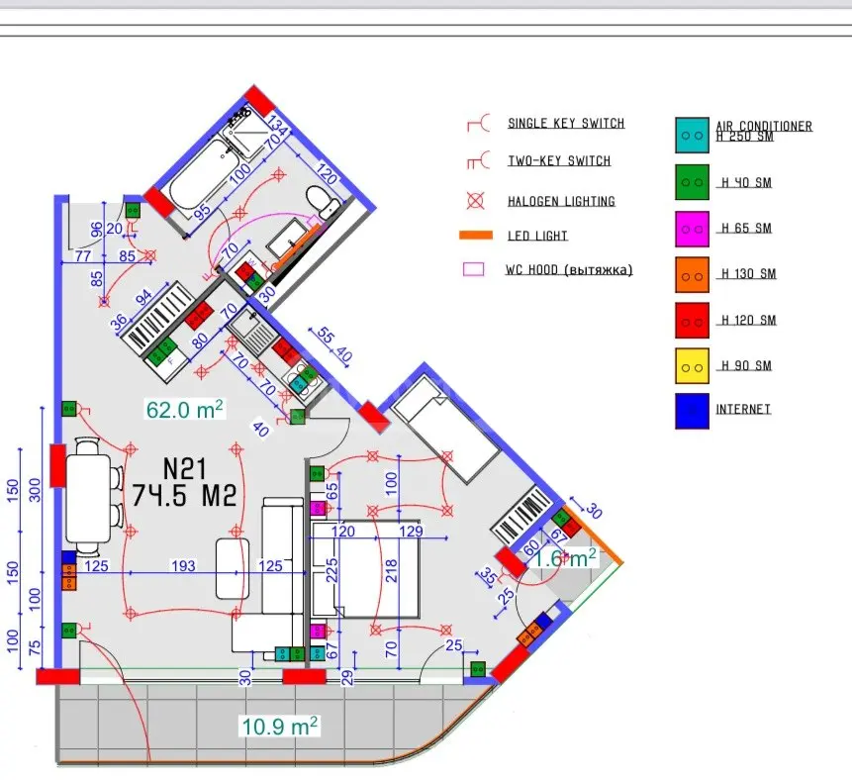Click the 'HALOGEN LIGHTING' label
Viewport: 852px width, 780px height.
coord(561,201)
